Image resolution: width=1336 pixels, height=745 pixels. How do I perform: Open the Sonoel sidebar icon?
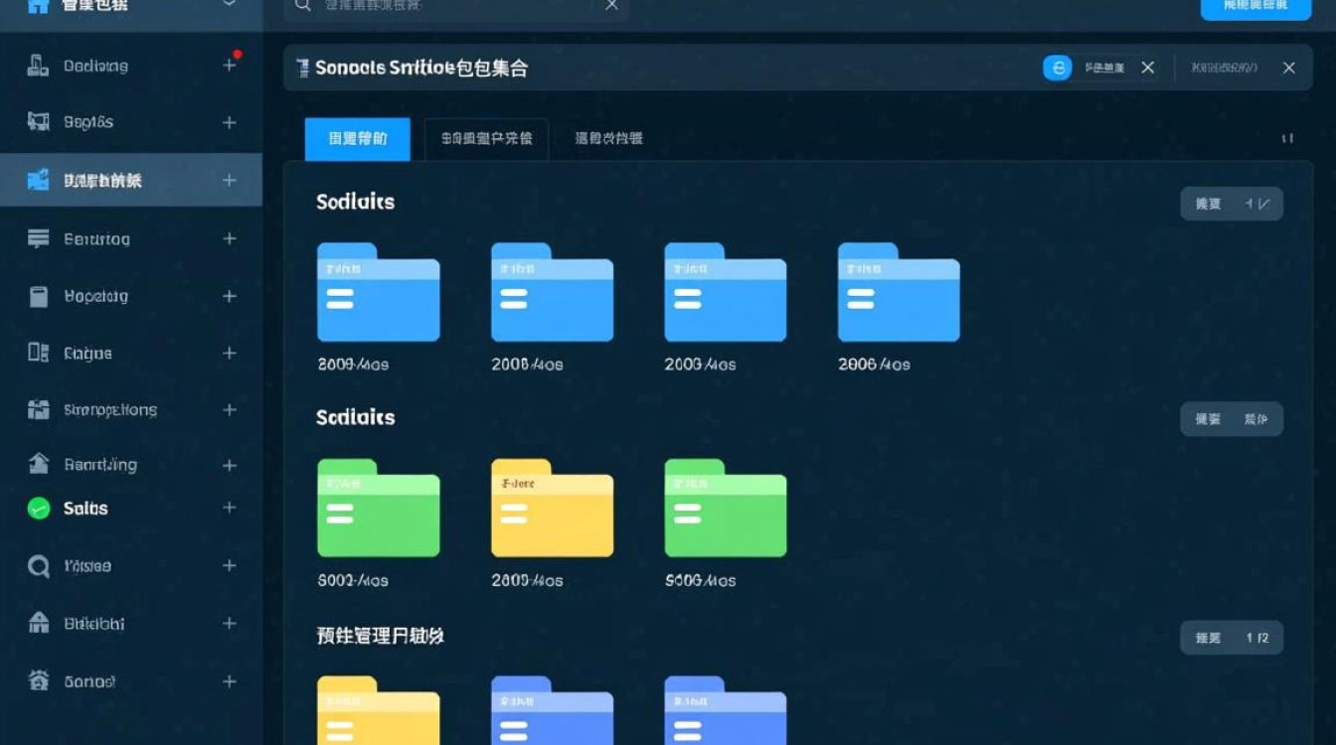pyautogui.click(x=38, y=680)
